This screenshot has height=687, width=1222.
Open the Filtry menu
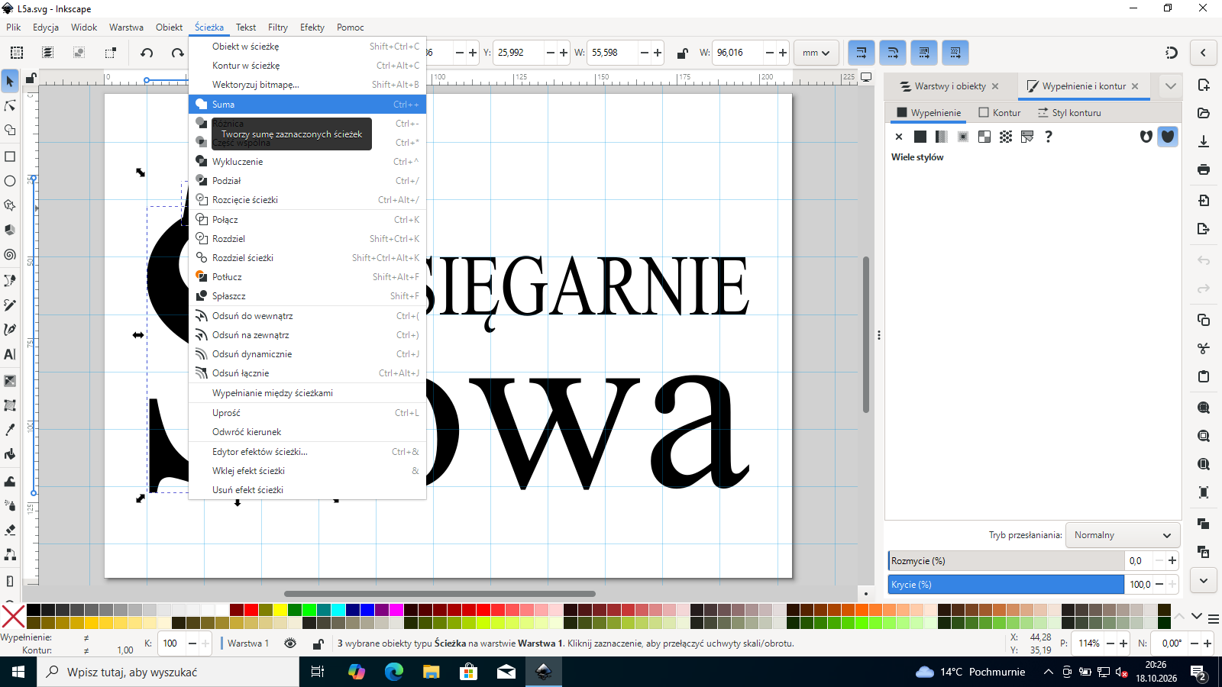[278, 27]
